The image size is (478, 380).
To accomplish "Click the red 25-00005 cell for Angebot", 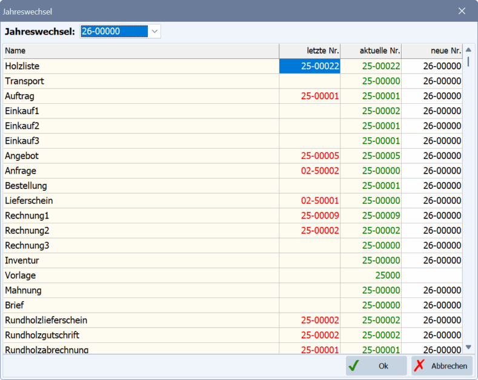I will pos(320,156).
